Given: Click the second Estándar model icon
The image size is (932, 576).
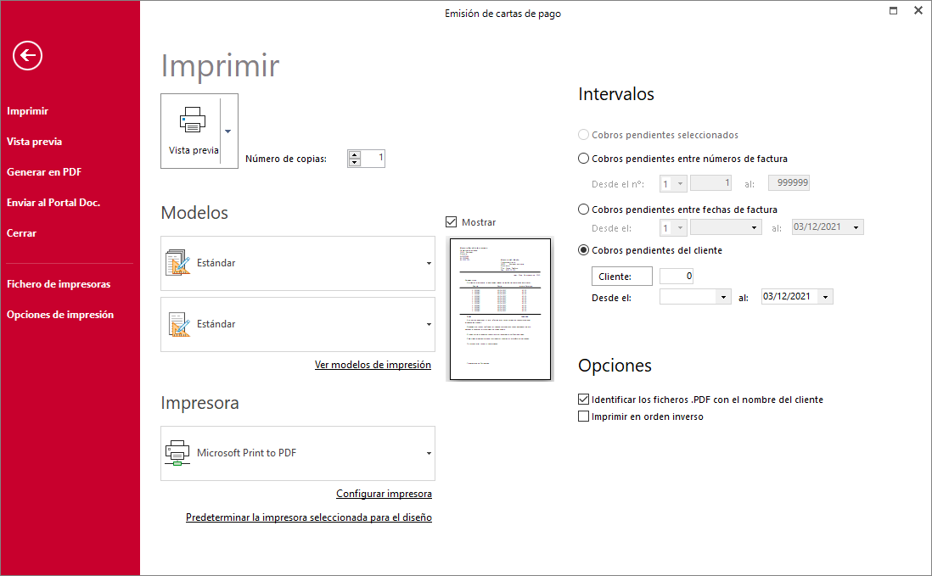Looking at the screenshot, I should (x=177, y=324).
